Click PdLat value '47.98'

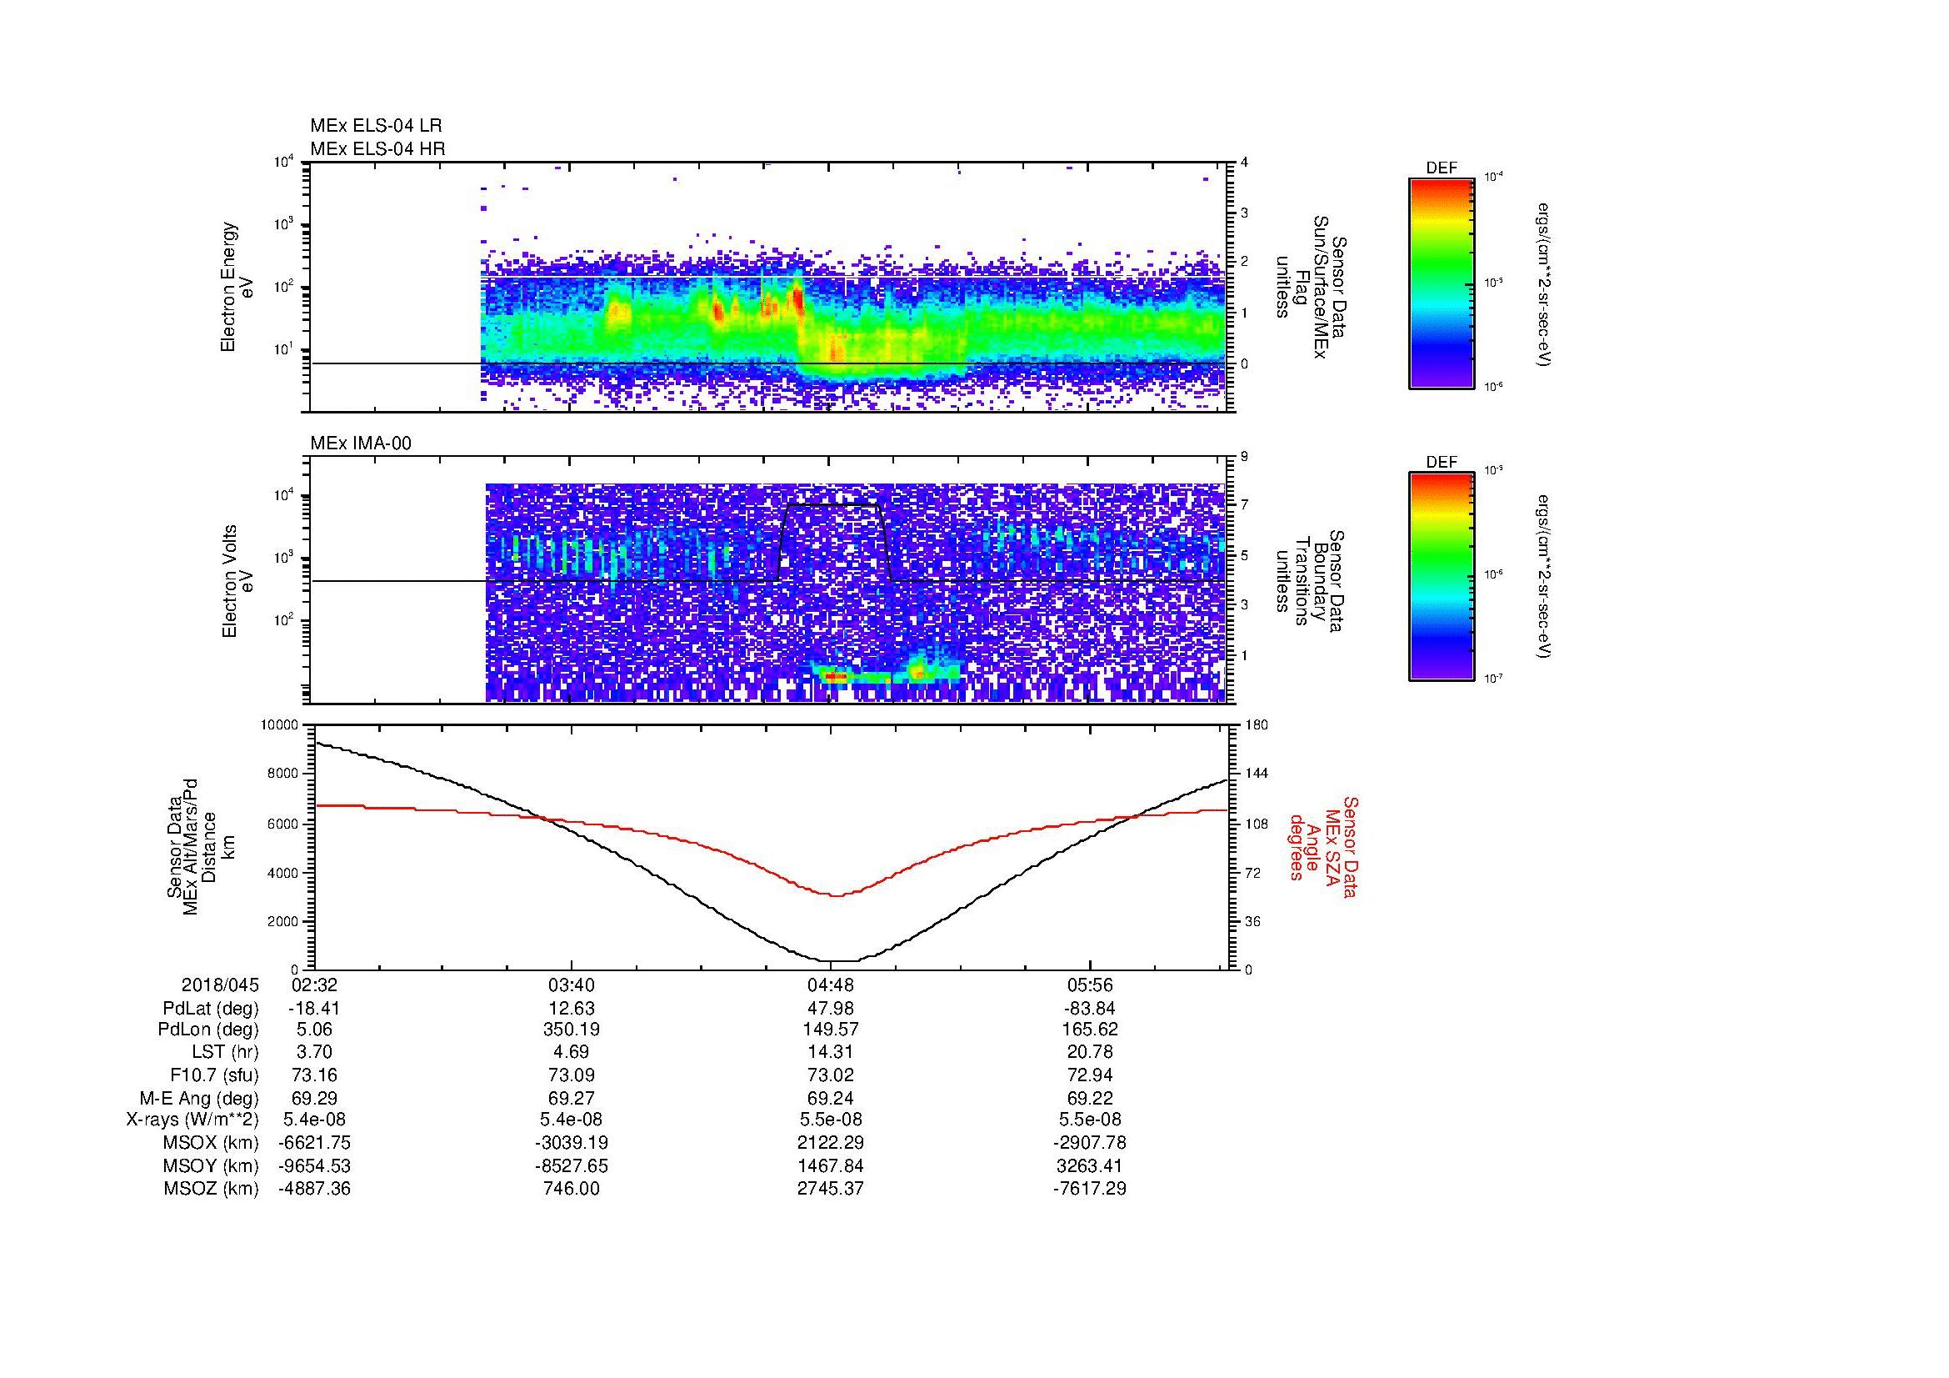pyautogui.click(x=830, y=1009)
